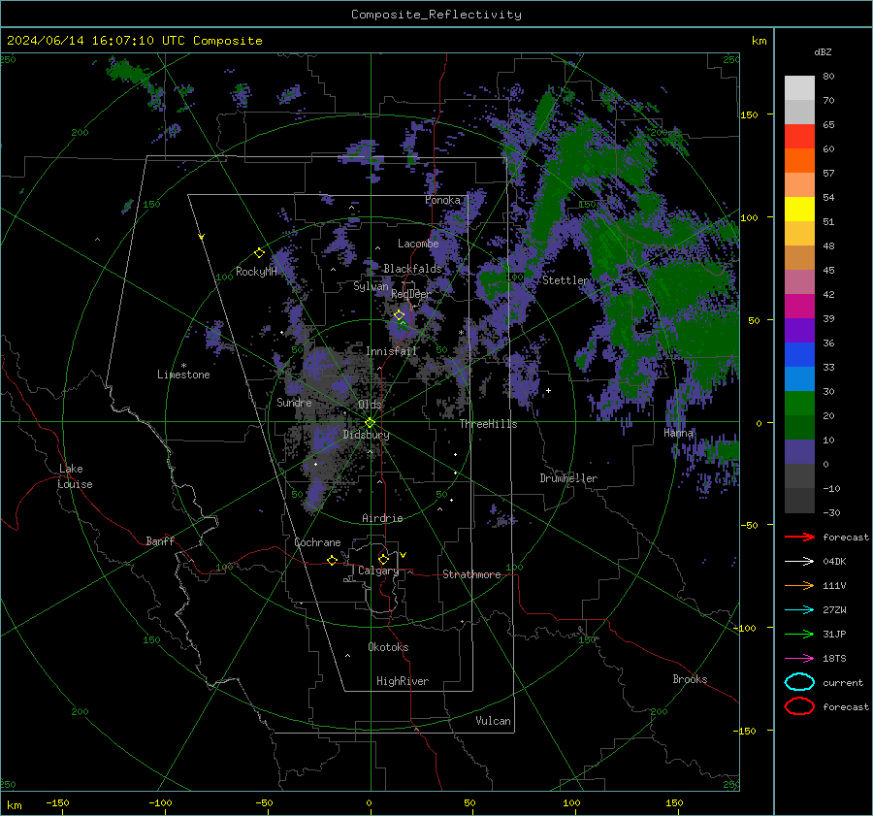Click the yellow diamond marker above Calgary

[383, 559]
